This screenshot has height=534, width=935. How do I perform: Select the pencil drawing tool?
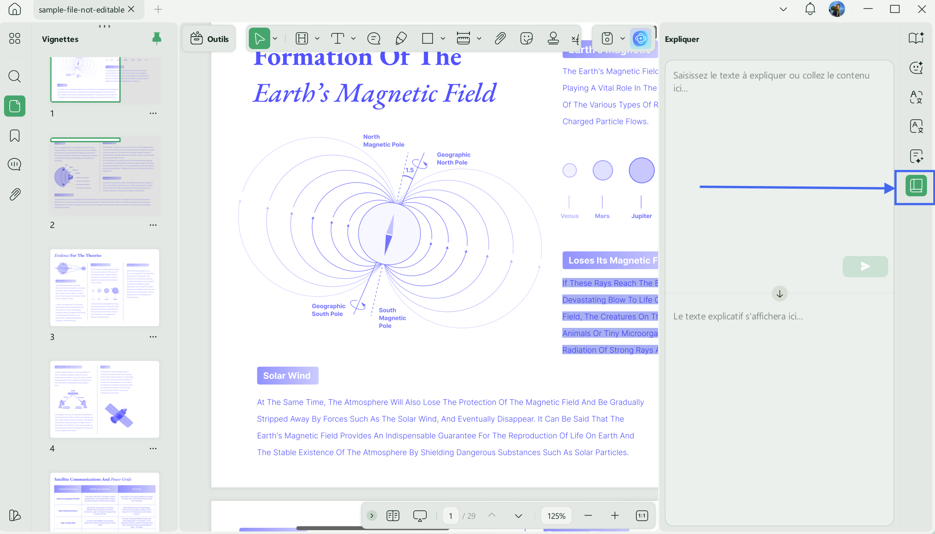tap(401, 39)
